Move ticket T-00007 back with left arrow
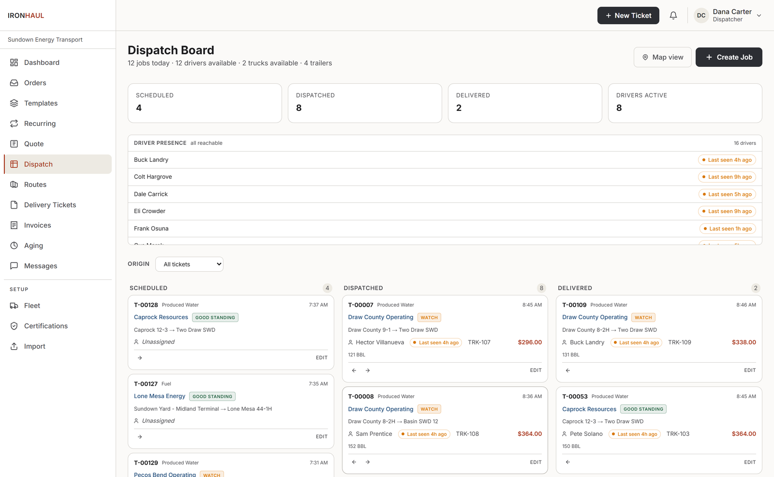 (354, 370)
